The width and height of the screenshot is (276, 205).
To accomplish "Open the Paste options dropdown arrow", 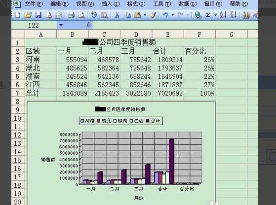I will [x=145, y=15].
